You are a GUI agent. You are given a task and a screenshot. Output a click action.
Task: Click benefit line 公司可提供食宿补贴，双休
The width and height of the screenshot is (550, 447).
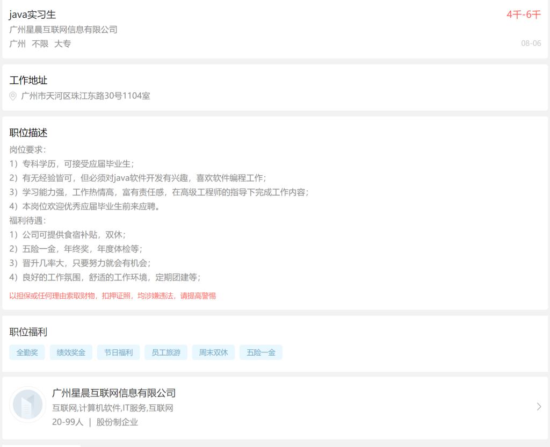point(67,235)
